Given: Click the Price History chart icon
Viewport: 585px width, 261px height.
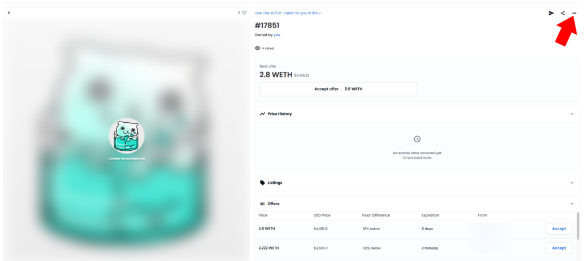Looking at the screenshot, I should click(262, 114).
